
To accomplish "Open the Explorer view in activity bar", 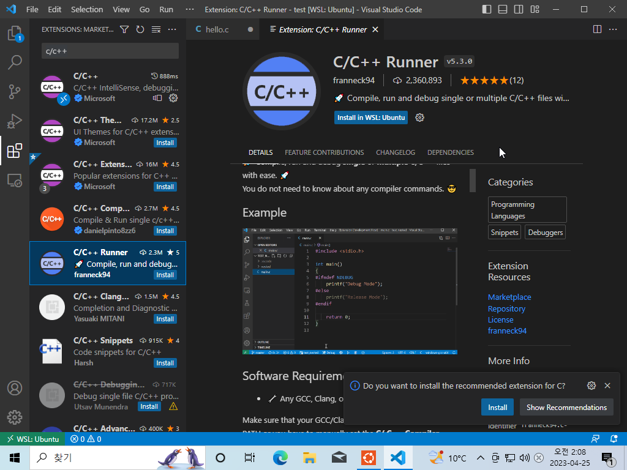I will coord(15,33).
